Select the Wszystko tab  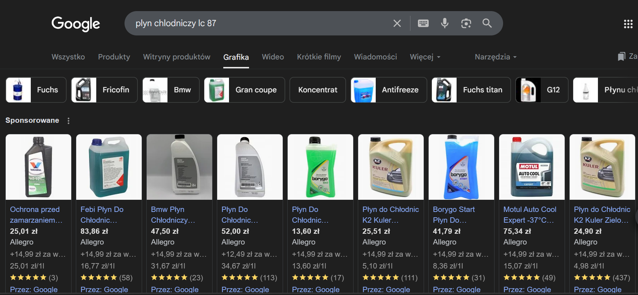tap(68, 57)
